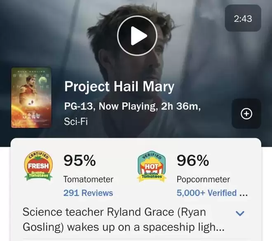Click the Popcornmeter label
272x241 pixels.
[203, 180]
